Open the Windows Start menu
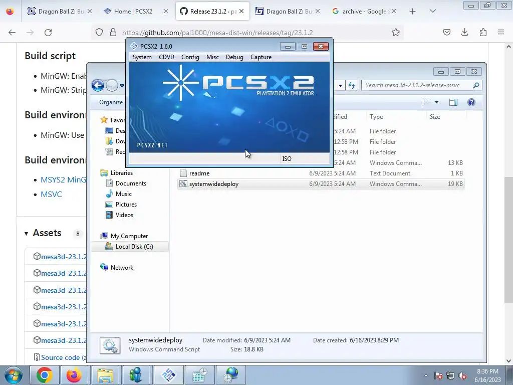The height and width of the screenshot is (385, 513). tap(14, 375)
